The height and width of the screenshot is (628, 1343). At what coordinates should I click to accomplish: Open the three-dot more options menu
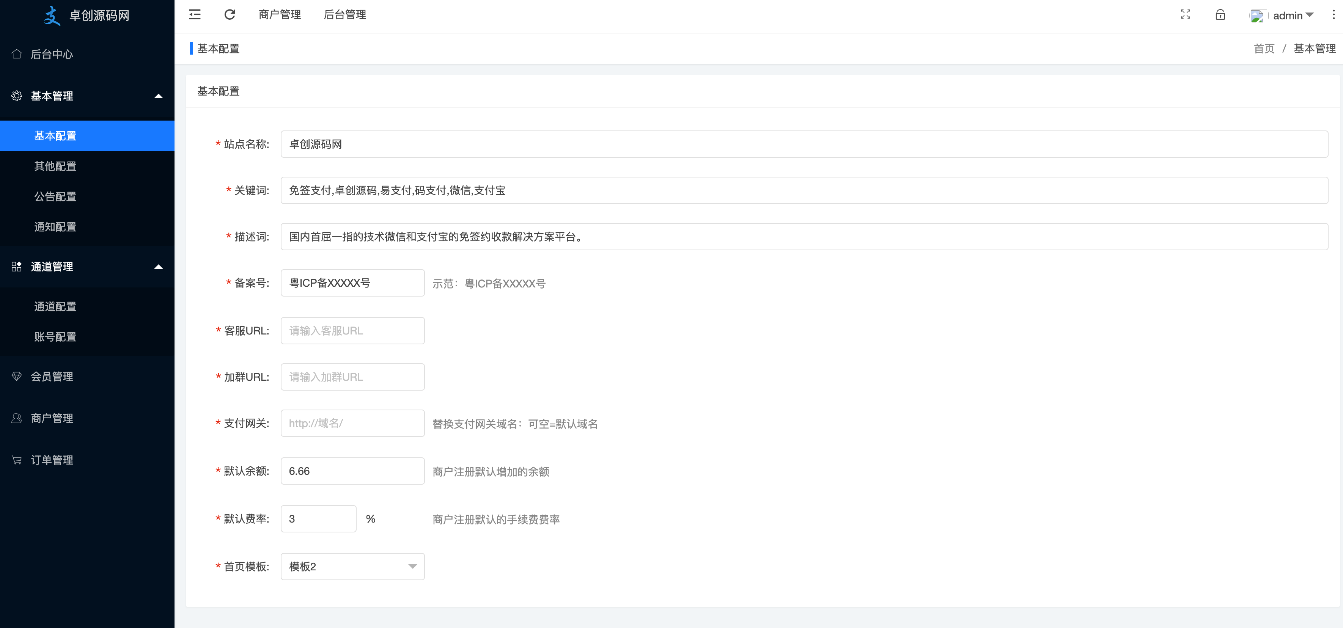(1334, 14)
